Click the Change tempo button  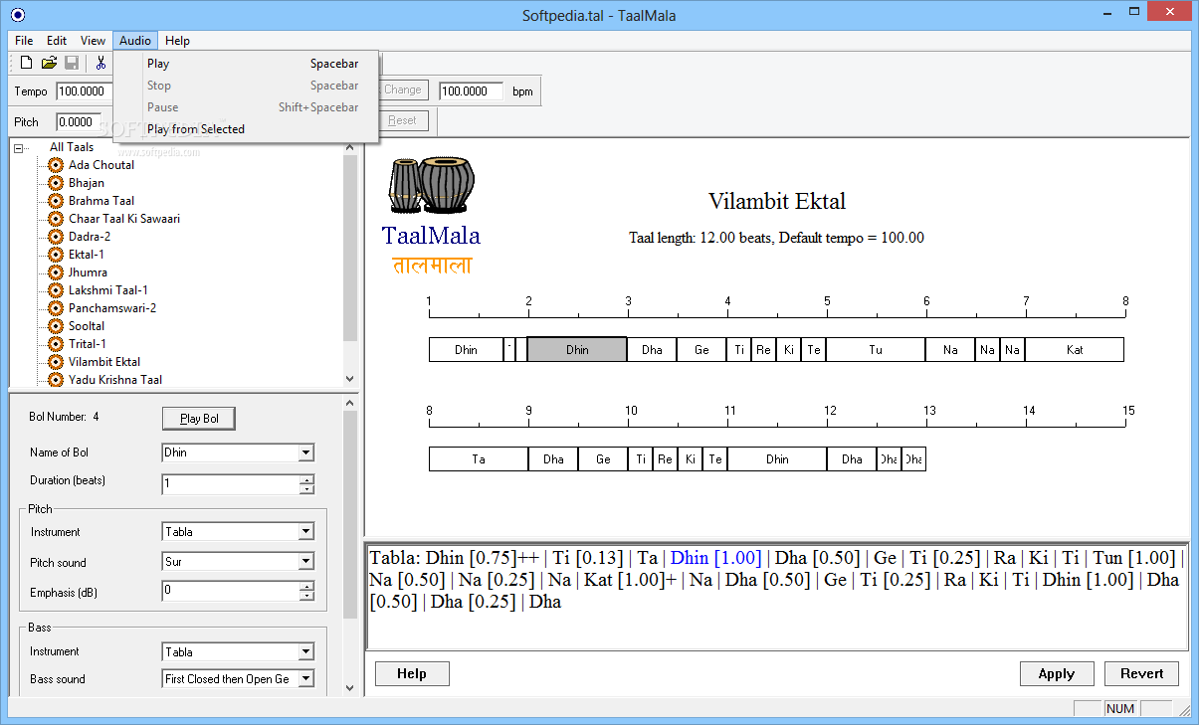pos(403,90)
